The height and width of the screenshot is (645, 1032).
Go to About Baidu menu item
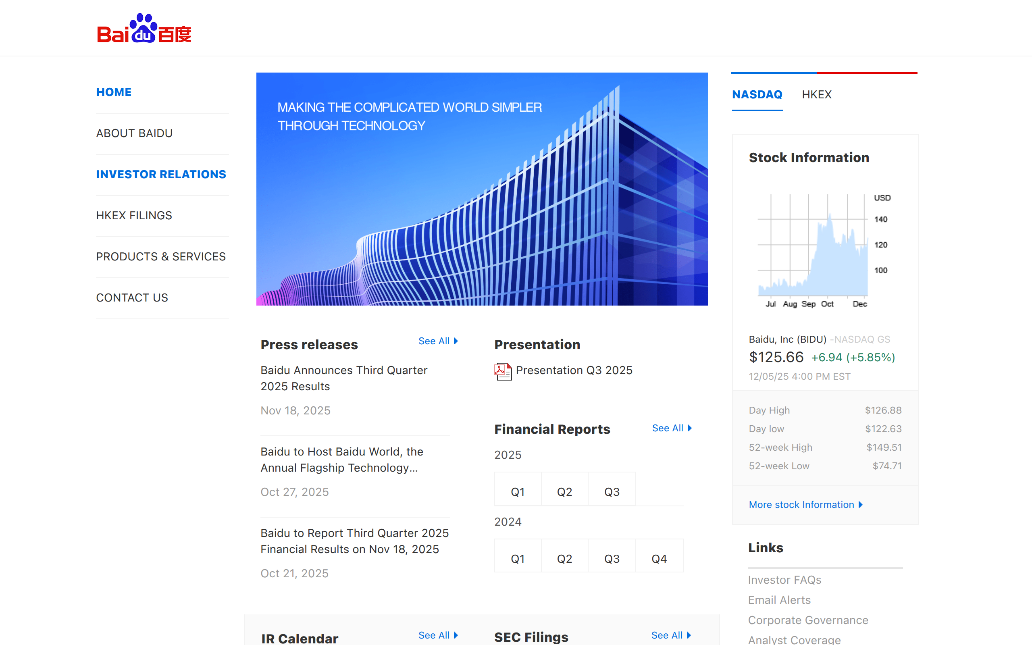point(134,133)
